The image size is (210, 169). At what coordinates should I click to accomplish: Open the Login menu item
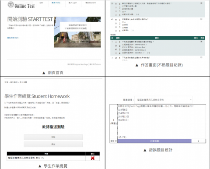coord(73,3)
